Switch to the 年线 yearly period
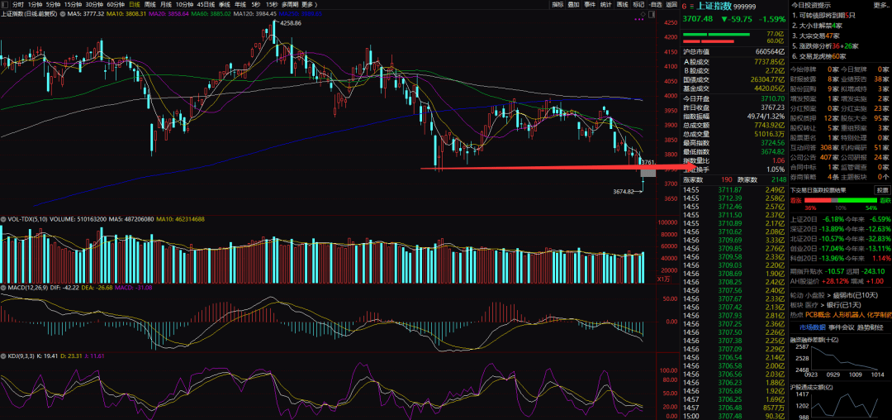The image size is (892, 420). pyautogui.click(x=240, y=5)
